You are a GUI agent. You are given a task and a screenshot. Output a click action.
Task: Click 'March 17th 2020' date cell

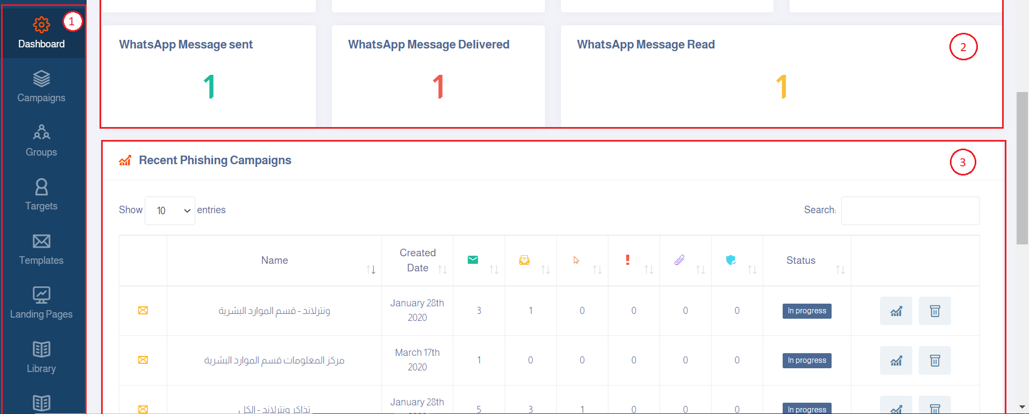(x=417, y=360)
